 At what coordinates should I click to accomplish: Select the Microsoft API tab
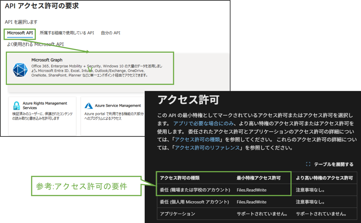click(x=20, y=33)
